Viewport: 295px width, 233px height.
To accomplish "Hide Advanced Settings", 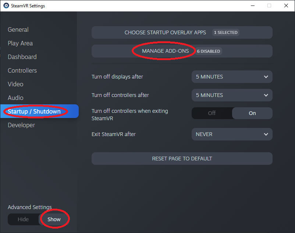I will pyautogui.click(x=23, y=219).
